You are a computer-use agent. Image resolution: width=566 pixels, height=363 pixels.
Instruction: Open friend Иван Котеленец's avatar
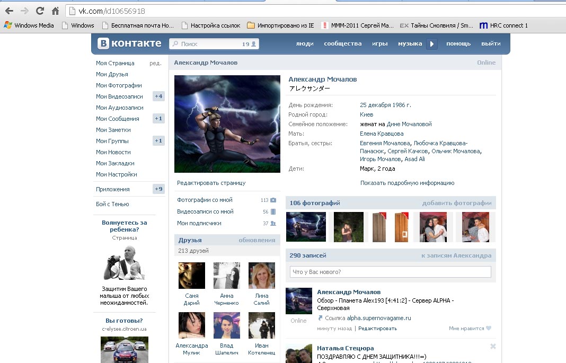[262, 325]
